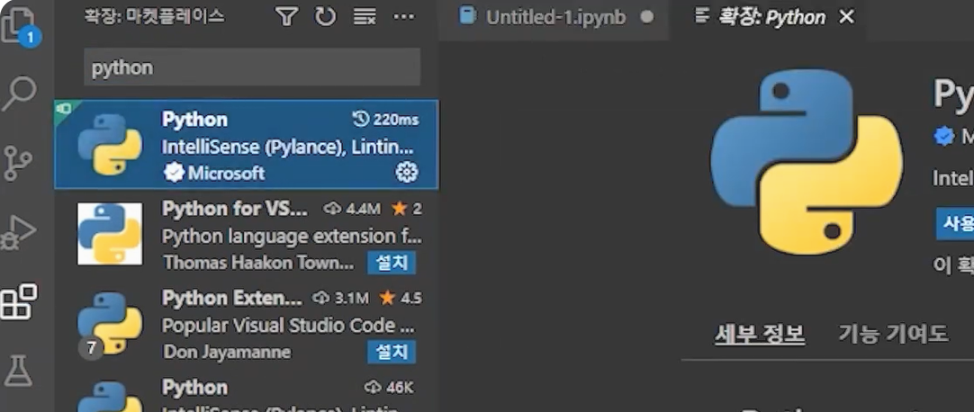This screenshot has width=974, height=412.
Task: Open the Testing flask icon
Action: pyautogui.click(x=19, y=371)
